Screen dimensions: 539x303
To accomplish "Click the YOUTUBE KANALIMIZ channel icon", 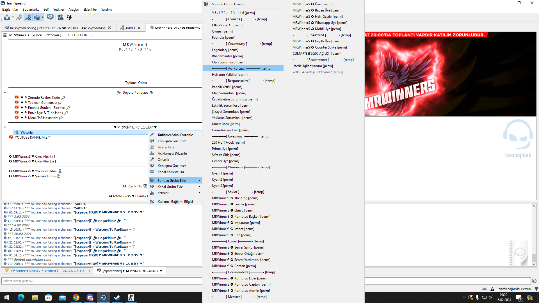I will pos(11,137).
